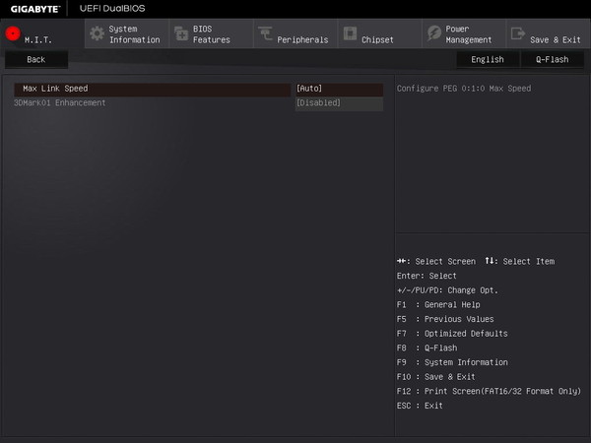The height and width of the screenshot is (443, 591).
Task: Click the Back button
Action: (x=36, y=59)
